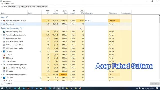This screenshot has height=90, width=160.
Task: Open Microsoft Edge from the taskbar
Action: point(50,88)
